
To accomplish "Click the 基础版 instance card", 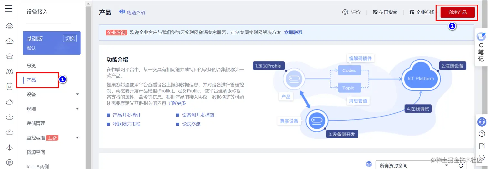I will pos(52,43).
